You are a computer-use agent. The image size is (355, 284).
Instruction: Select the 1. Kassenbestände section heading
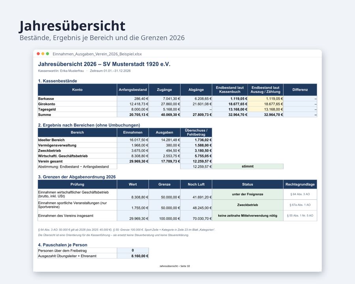[58, 81]
